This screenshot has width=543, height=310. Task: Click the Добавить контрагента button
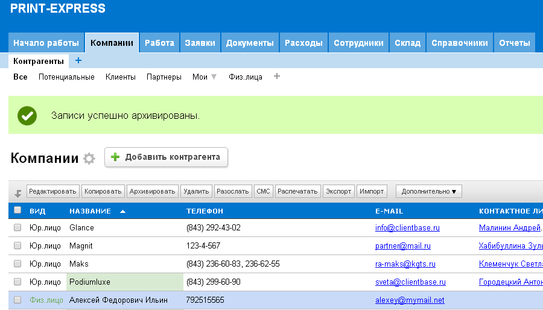[166, 157]
